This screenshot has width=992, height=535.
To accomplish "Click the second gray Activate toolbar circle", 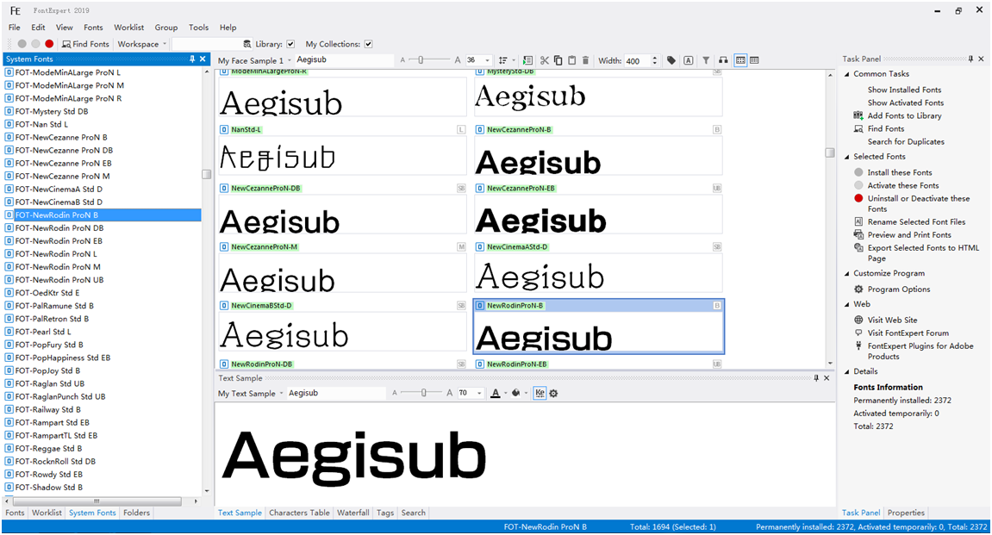I will coord(35,44).
